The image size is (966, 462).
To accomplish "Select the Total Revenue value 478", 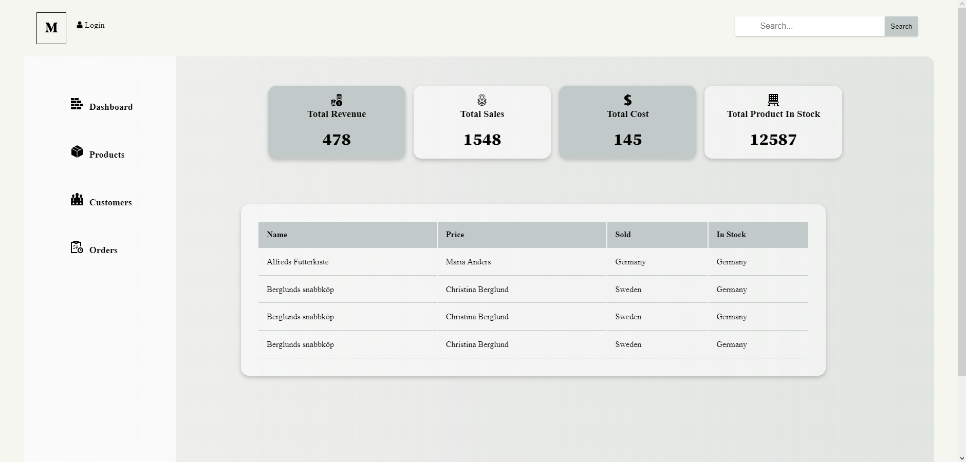I will 337,140.
